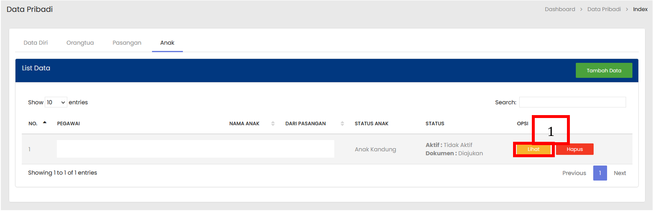This screenshot has width=653, height=211.
Task: Open the Orangtua tab
Action: coord(80,43)
